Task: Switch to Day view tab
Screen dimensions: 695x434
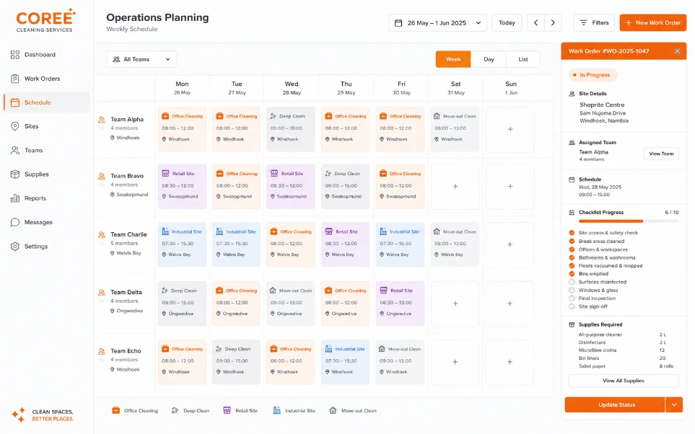Action: coord(489,59)
